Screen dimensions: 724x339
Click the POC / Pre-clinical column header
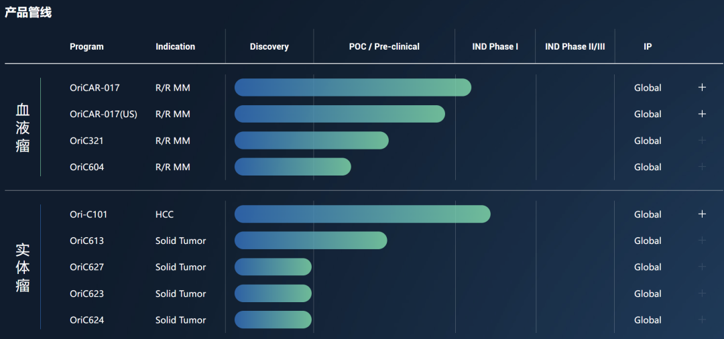tap(384, 47)
